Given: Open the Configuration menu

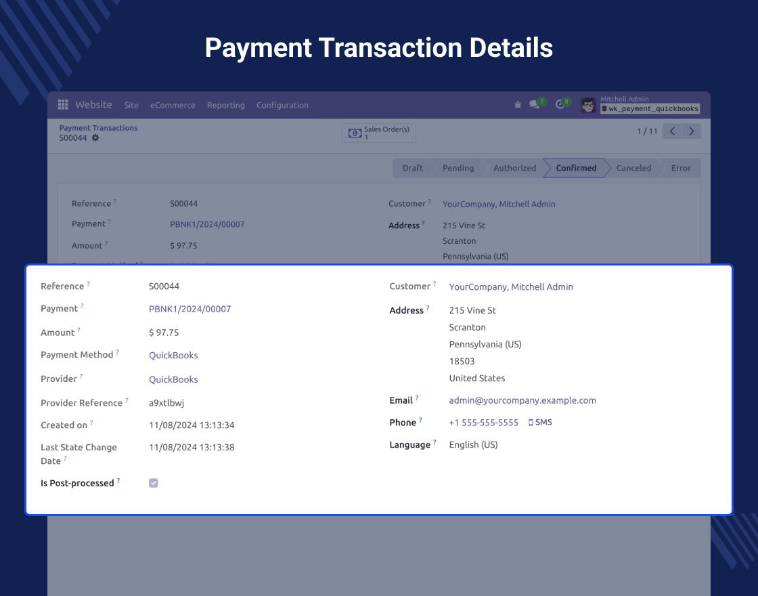Looking at the screenshot, I should [x=282, y=105].
